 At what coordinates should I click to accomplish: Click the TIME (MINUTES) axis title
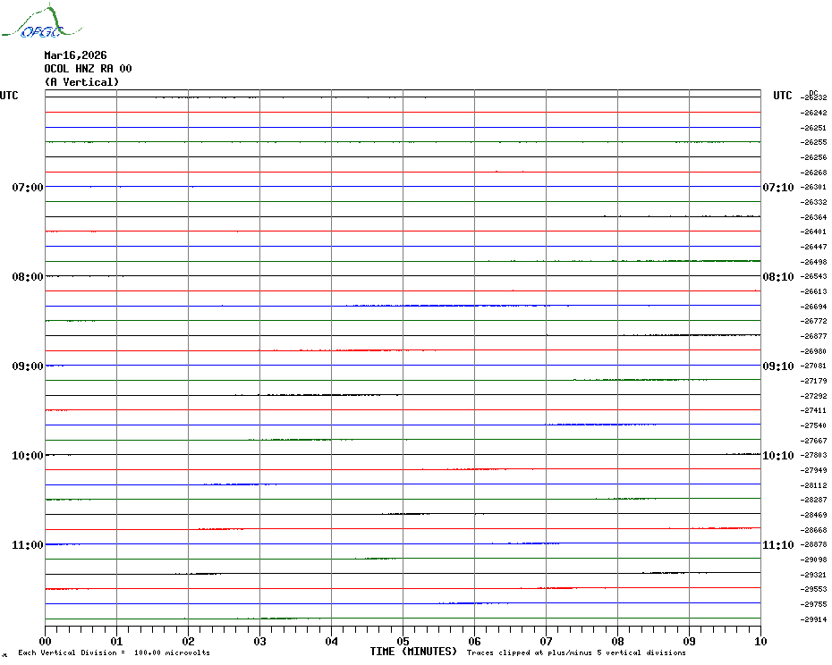pos(413,652)
